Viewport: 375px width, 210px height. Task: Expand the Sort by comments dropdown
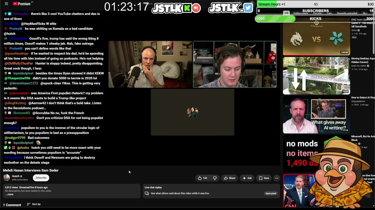coord(34,204)
